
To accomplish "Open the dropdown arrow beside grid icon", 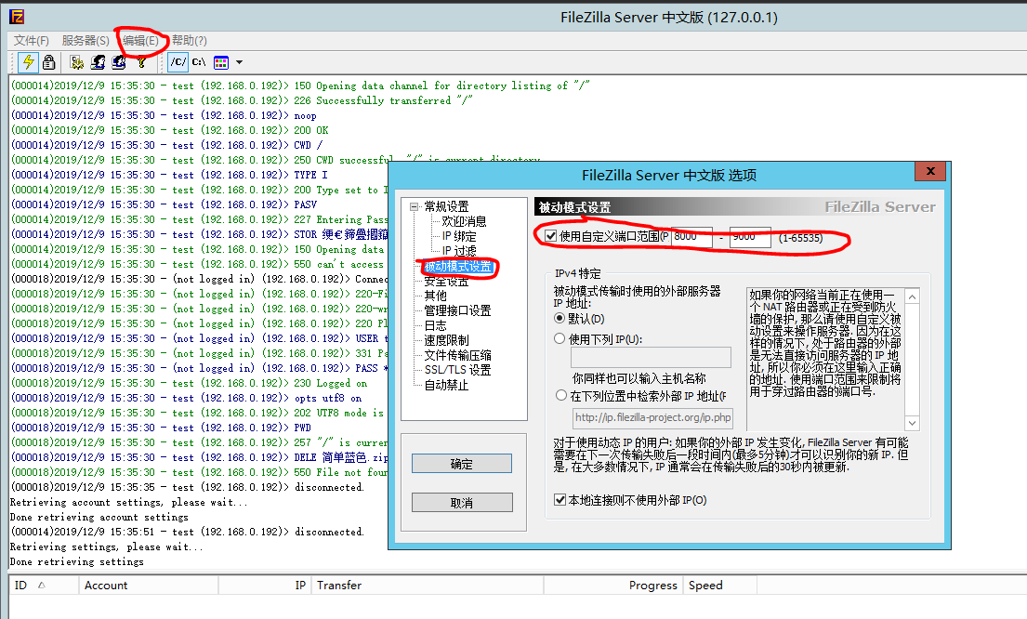I will [239, 62].
